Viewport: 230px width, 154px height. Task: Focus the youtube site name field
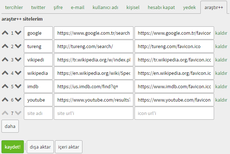(38, 100)
